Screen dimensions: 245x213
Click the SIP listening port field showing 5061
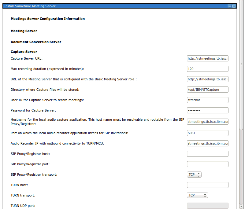[x=207, y=133]
